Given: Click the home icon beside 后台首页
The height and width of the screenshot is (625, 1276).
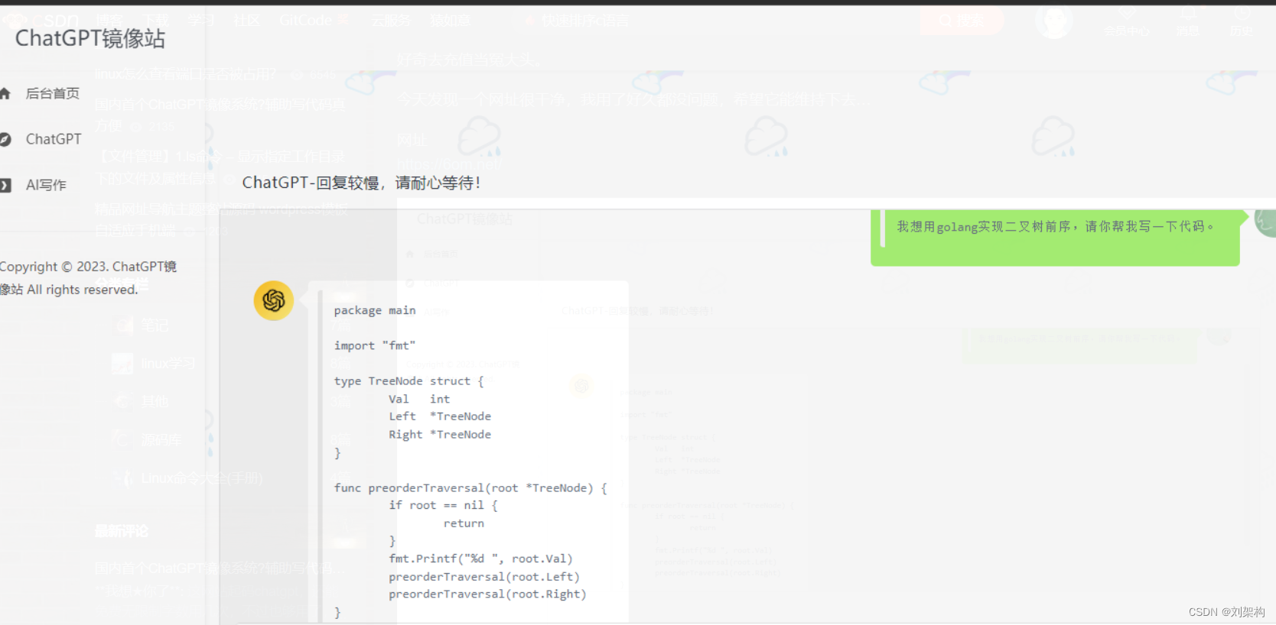Looking at the screenshot, I should 5,93.
